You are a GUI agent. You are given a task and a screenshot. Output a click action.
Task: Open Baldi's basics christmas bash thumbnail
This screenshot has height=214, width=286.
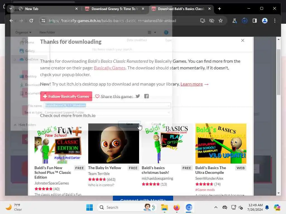167,144
